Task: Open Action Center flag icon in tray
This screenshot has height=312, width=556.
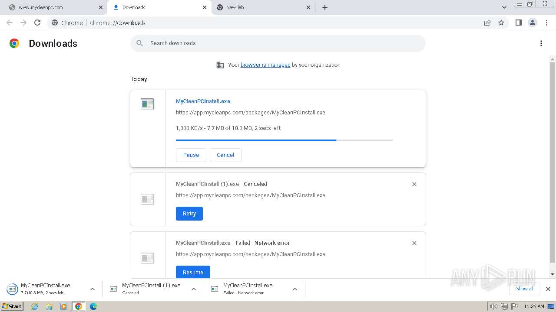Action: coord(514,306)
